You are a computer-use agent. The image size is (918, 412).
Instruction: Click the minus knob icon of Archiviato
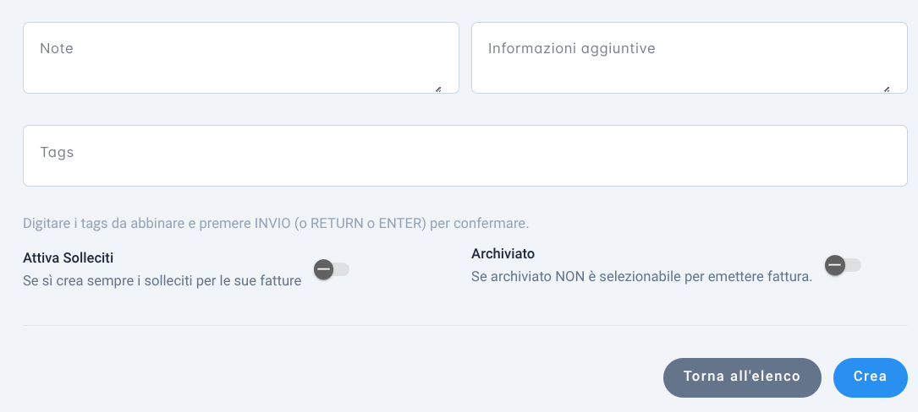(x=835, y=265)
